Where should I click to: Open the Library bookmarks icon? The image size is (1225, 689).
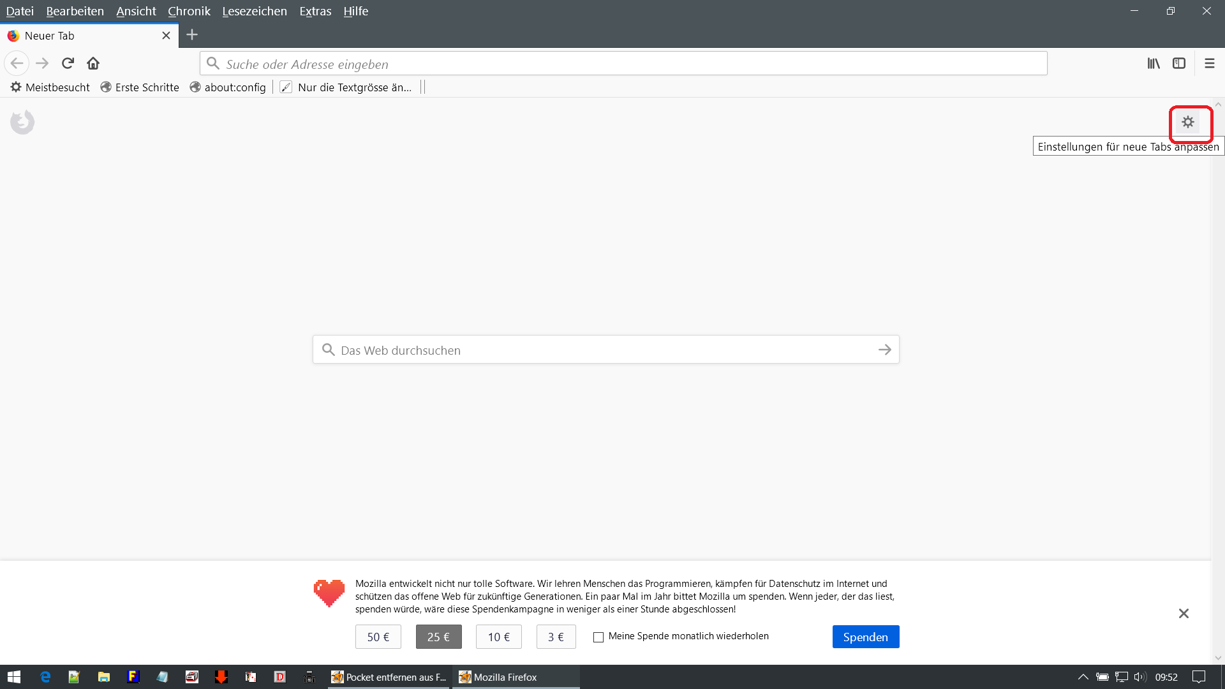1154,63
